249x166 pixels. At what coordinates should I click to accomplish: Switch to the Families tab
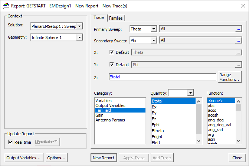116,18
